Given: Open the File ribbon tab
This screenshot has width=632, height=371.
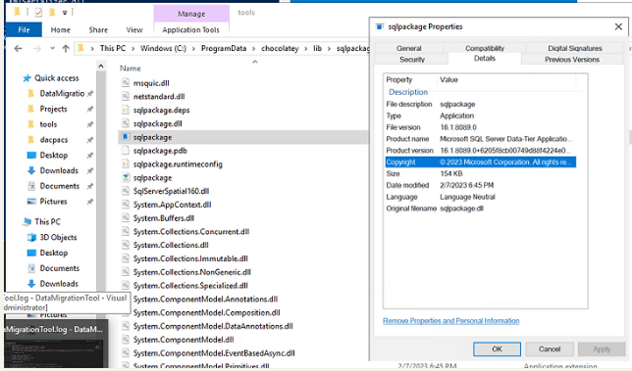Looking at the screenshot, I should point(24,29).
